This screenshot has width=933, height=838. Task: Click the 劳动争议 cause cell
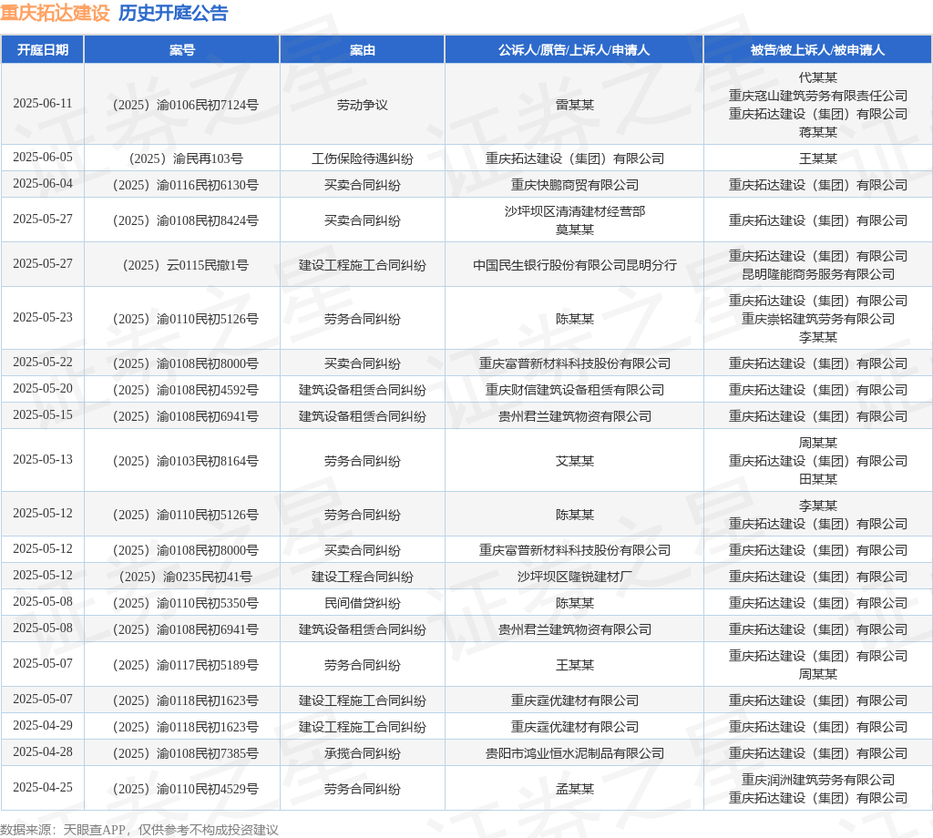click(363, 105)
